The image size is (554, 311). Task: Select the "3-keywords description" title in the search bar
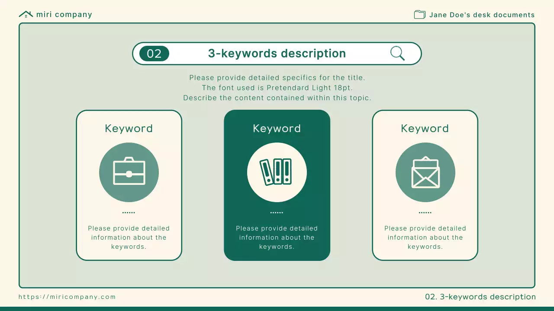277,54
